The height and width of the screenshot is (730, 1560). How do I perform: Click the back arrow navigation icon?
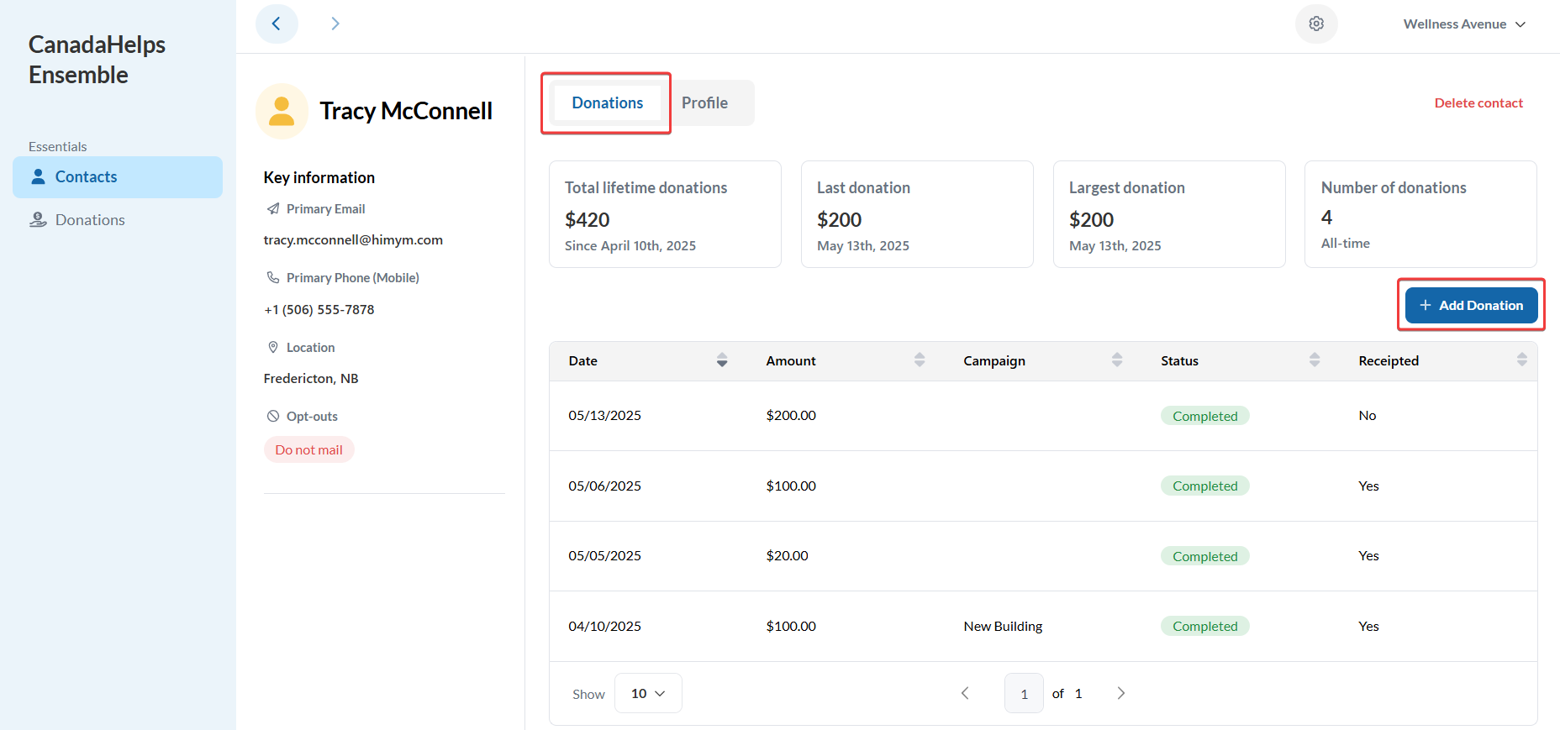[277, 24]
